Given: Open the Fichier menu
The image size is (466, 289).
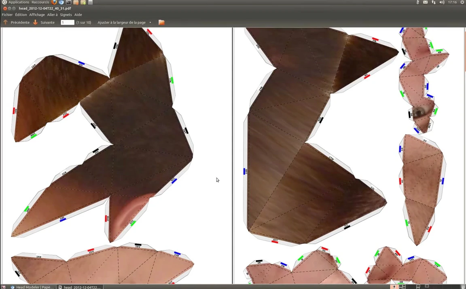Looking at the screenshot, I should (x=7, y=15).
